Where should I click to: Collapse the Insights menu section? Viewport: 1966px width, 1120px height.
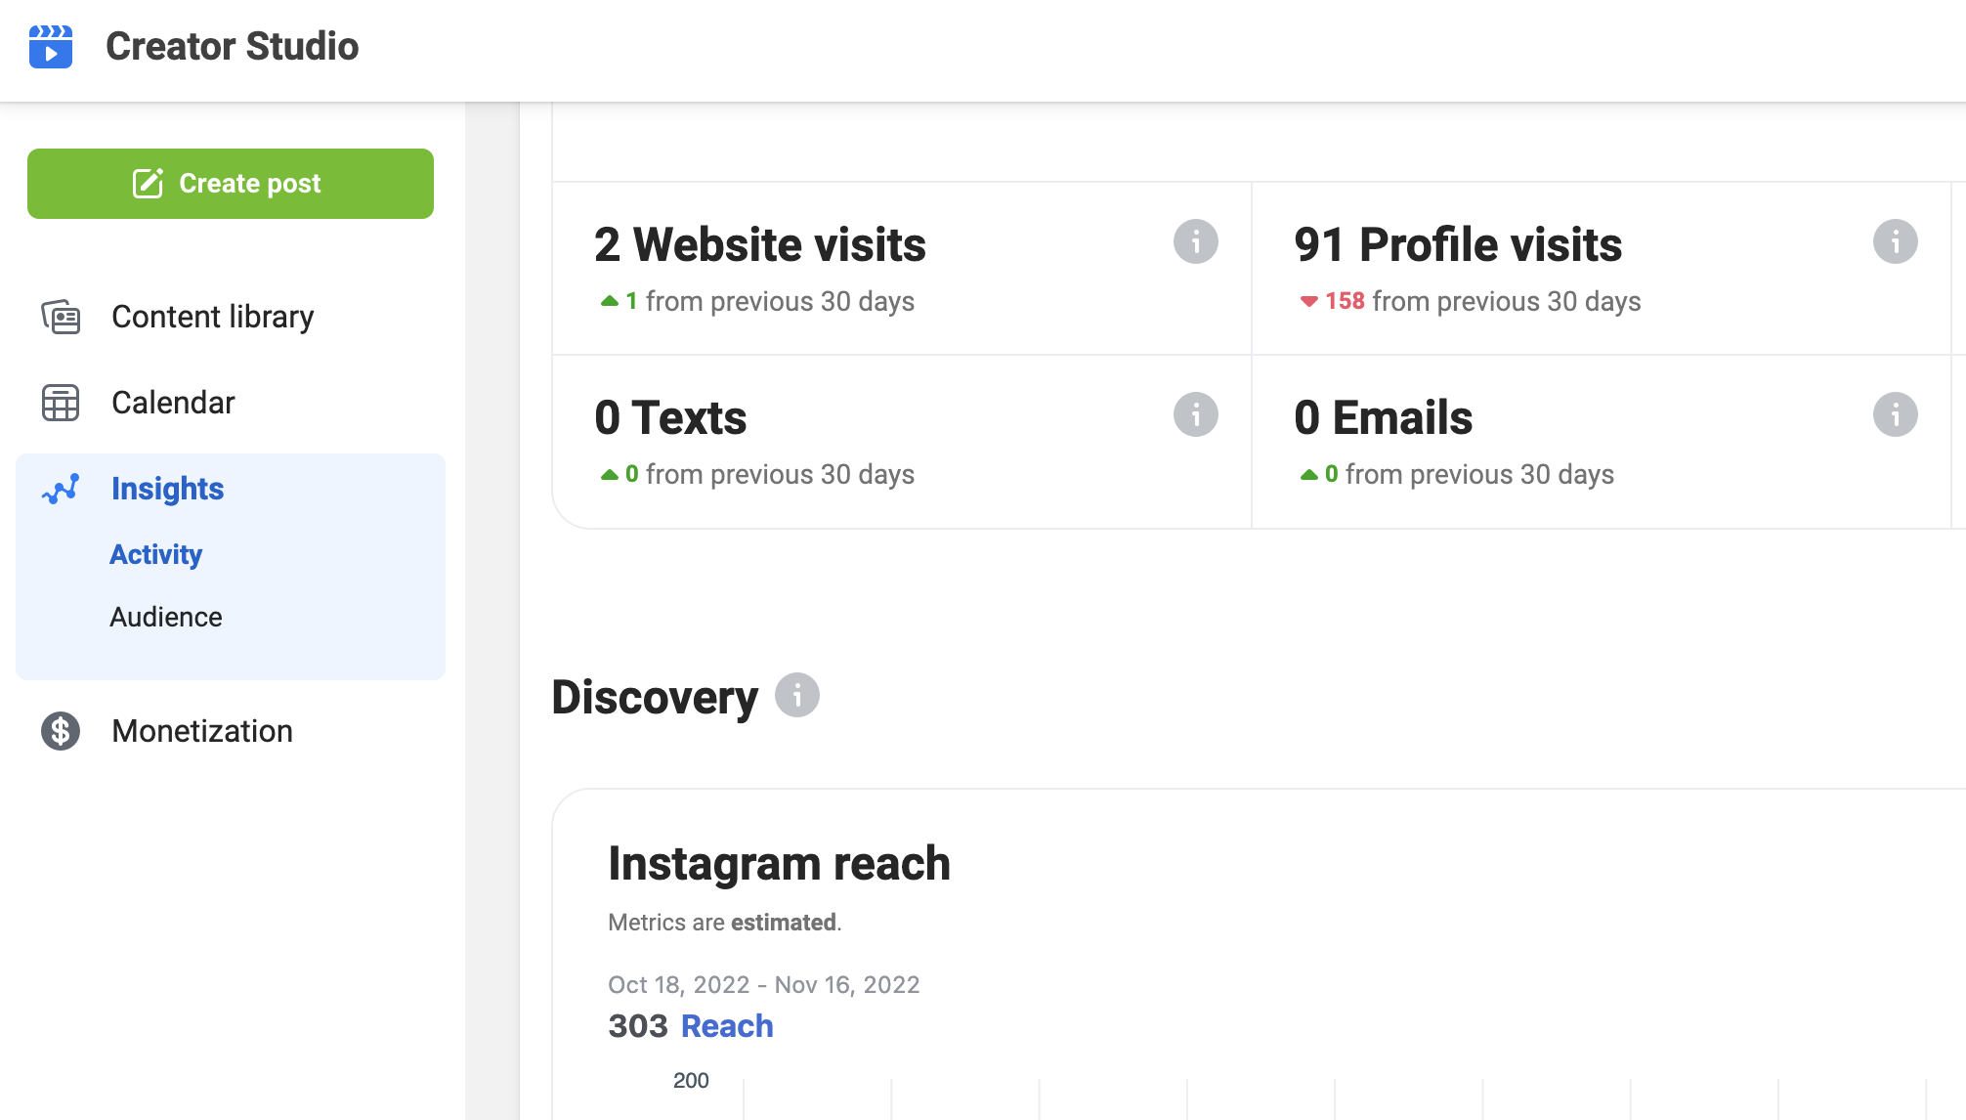tap(167, 489)
